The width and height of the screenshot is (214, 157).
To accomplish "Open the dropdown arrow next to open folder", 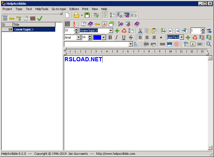I will click(82, 15).
